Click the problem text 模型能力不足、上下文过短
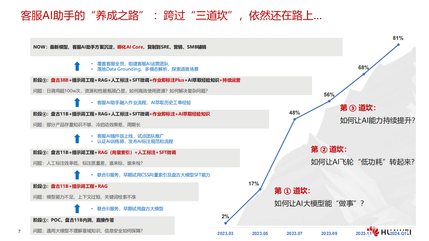Viewport: 429px width, 241px height. pyautogui.click(x=84, y=197)
